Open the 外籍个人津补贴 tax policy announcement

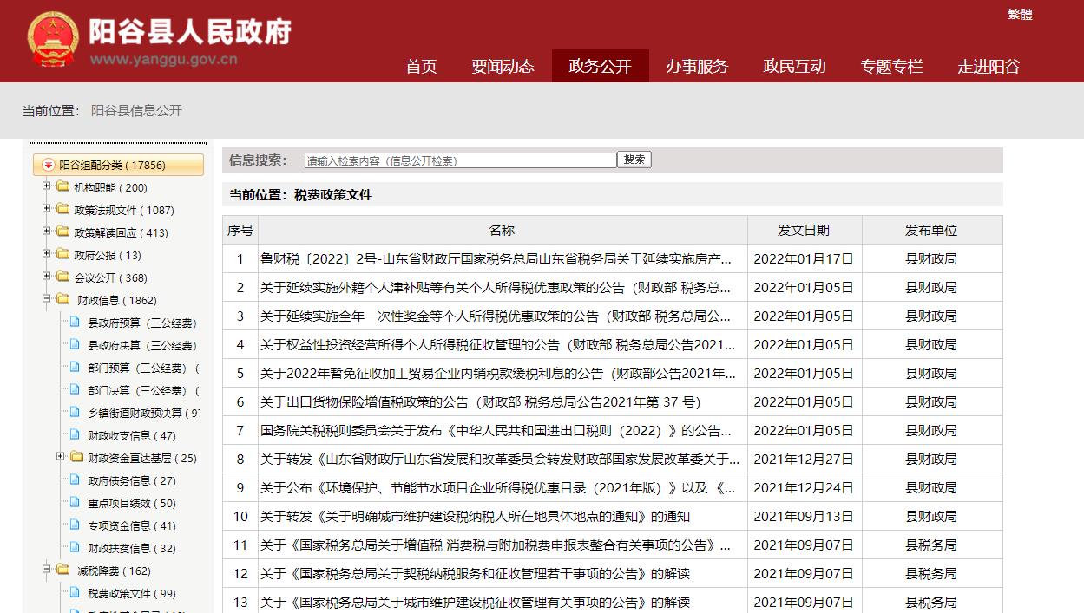pyautogui.click(x=496, y=287)
